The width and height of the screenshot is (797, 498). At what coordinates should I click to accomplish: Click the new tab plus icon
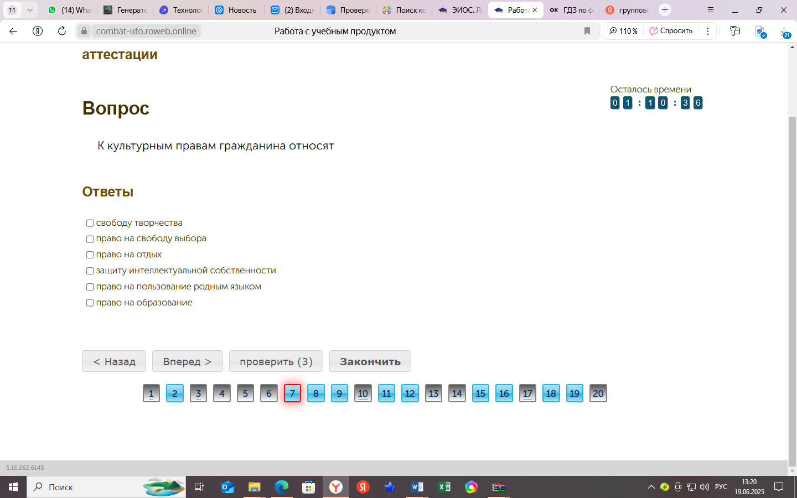tap(665, 10)
